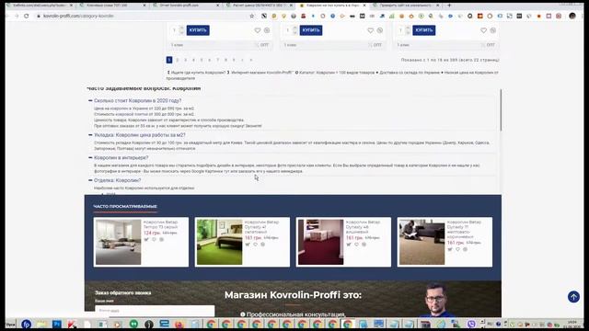
Task: Open Viber from the taskbar
Action: pyautogui.click(x=471, y=324)
